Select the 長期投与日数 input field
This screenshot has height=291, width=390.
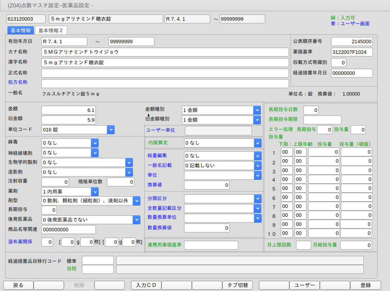pyautogui.click(x=311, y=110)
